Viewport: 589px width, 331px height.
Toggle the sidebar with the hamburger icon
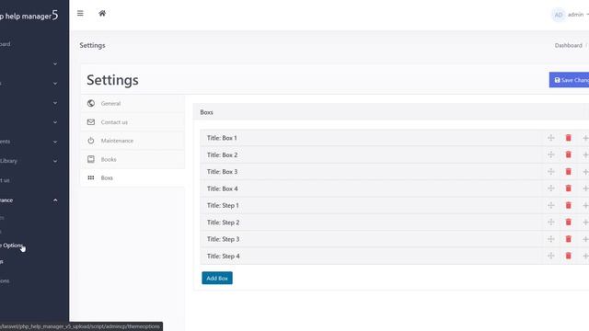pyautogui.click(x=80, y=13)
